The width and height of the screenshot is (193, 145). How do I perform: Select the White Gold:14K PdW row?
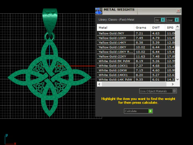[136, 80]
